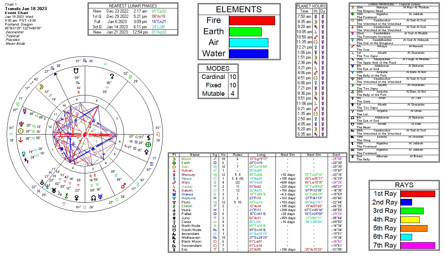Click the 'PLANET HOURS' table title

tap(311, 6)
